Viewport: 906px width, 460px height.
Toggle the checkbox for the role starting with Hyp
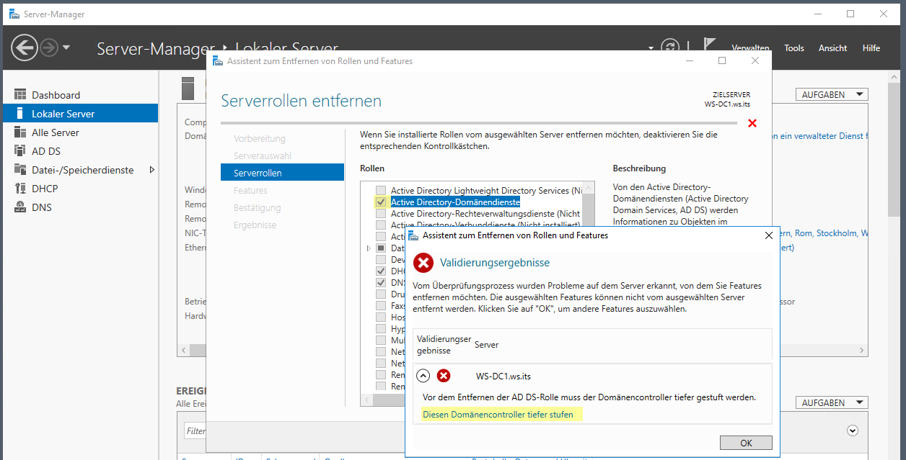coord(381,329)
